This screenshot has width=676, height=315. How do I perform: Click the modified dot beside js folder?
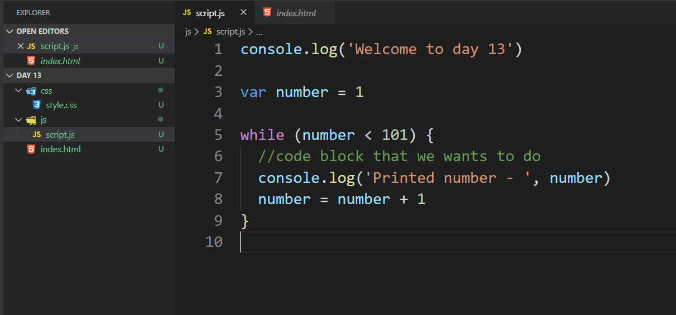click(x=161, y=119)
